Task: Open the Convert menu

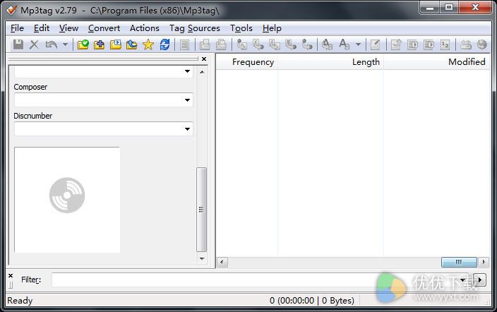Action: tap(104, 28)
